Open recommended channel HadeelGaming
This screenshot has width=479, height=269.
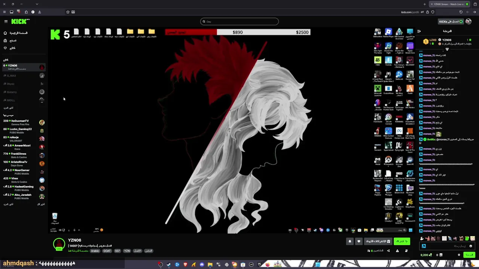click(24, 188)
